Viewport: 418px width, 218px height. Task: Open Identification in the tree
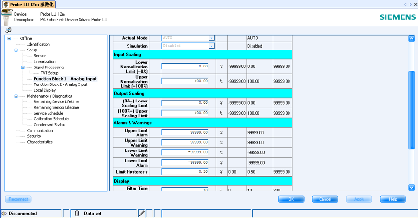(x=38, y=44)
